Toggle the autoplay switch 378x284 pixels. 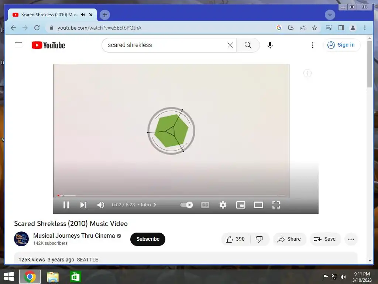(x=186, y=205)
